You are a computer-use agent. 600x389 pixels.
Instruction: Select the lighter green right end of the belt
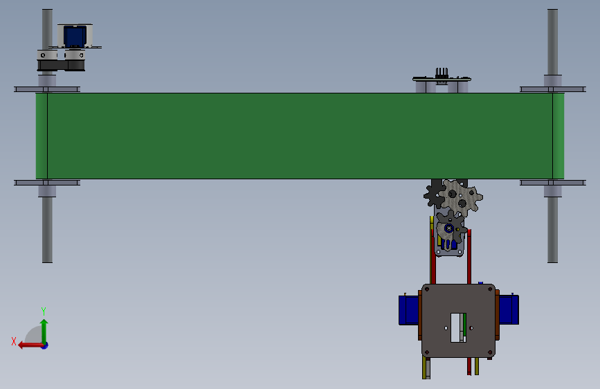click(558, 136)
